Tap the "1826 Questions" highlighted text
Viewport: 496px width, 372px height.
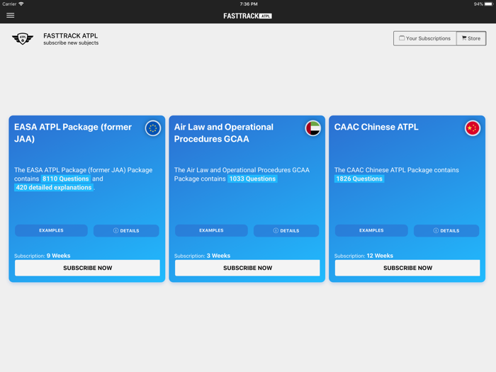click(359, 179)
